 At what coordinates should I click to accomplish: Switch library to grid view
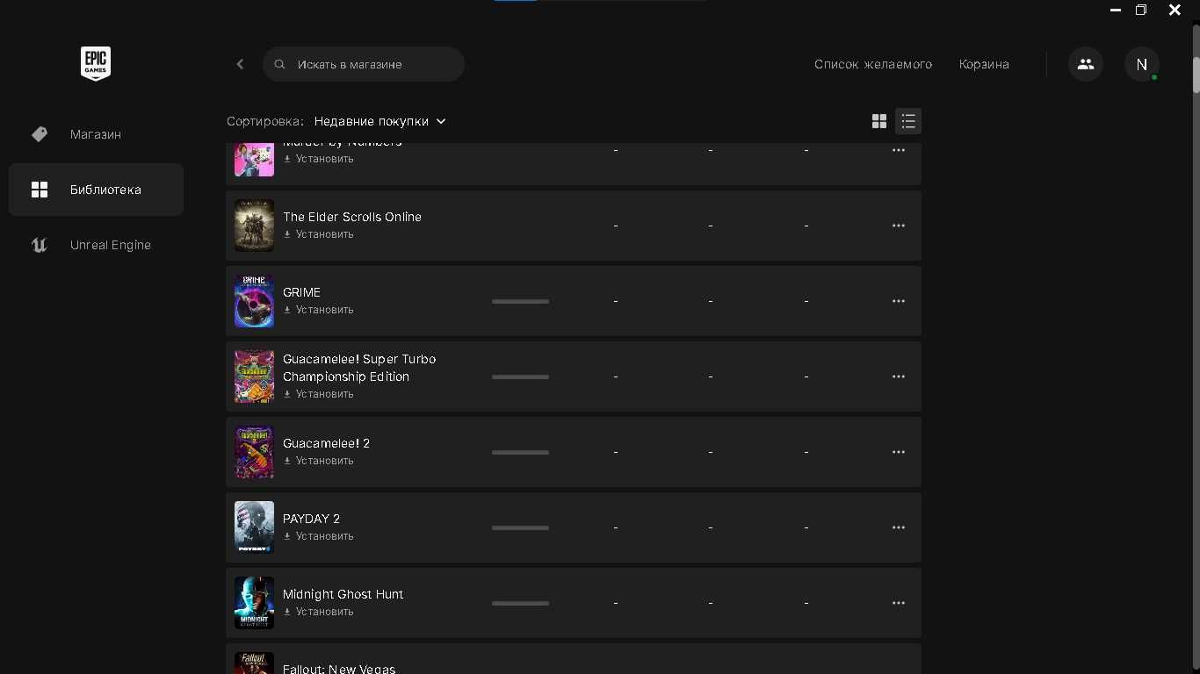pos(879,121)
